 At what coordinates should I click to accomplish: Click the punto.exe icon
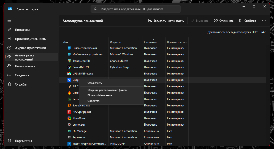pyautogui.click(x=69, y=125)
